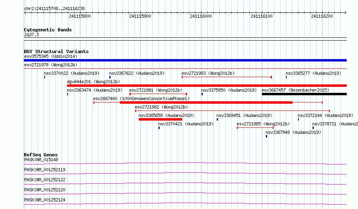Click nsv3367948 (Audano2019) label
The height and width of the screenshot is (209, 358).
pos(293,132)
